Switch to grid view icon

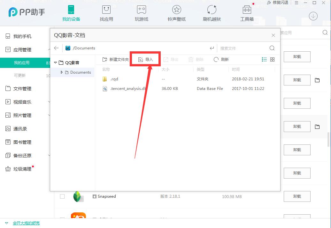pos(272,59)
